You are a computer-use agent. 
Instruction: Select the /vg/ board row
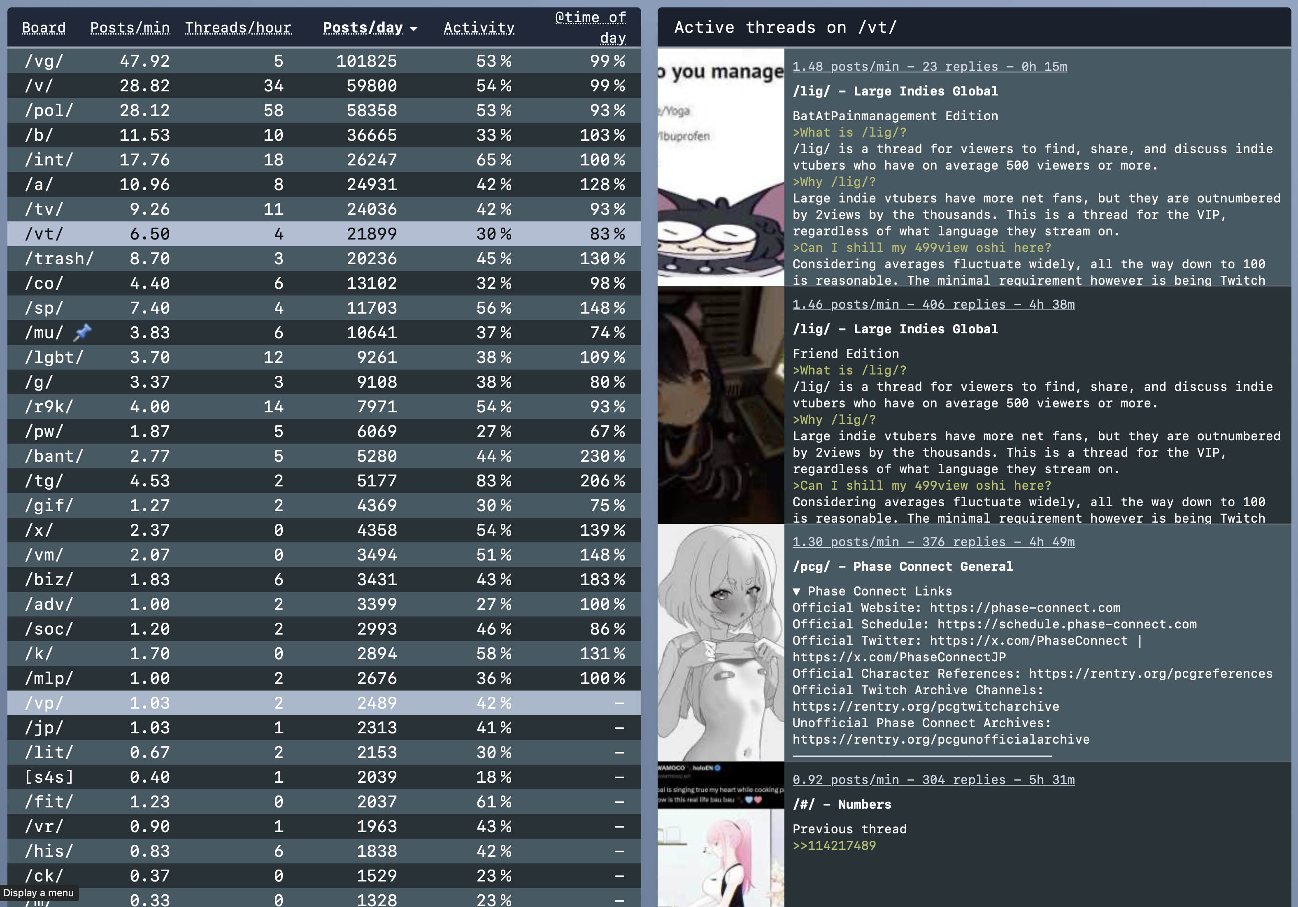point(324,61)
